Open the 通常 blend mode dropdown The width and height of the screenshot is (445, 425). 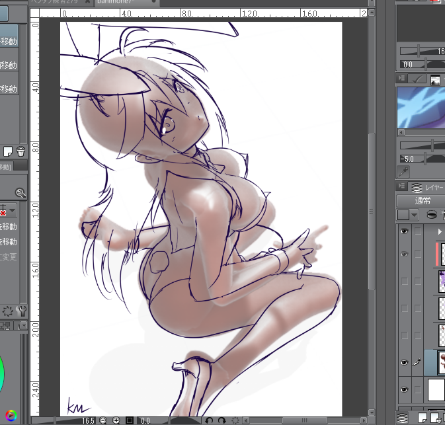(421, 201)
